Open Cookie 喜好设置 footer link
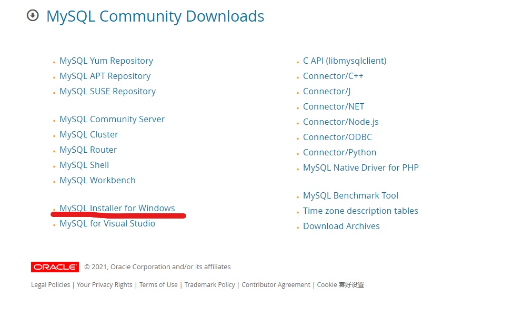 pos(340,285)
